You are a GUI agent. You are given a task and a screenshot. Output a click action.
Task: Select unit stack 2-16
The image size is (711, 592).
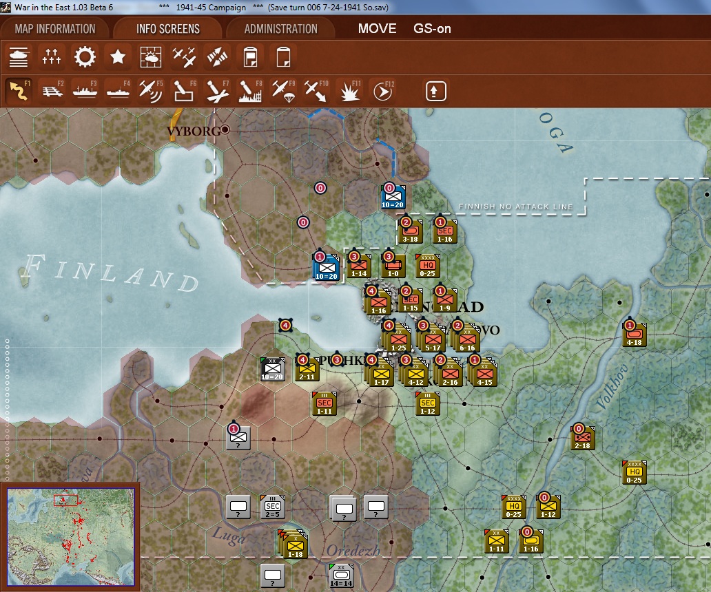449,374
